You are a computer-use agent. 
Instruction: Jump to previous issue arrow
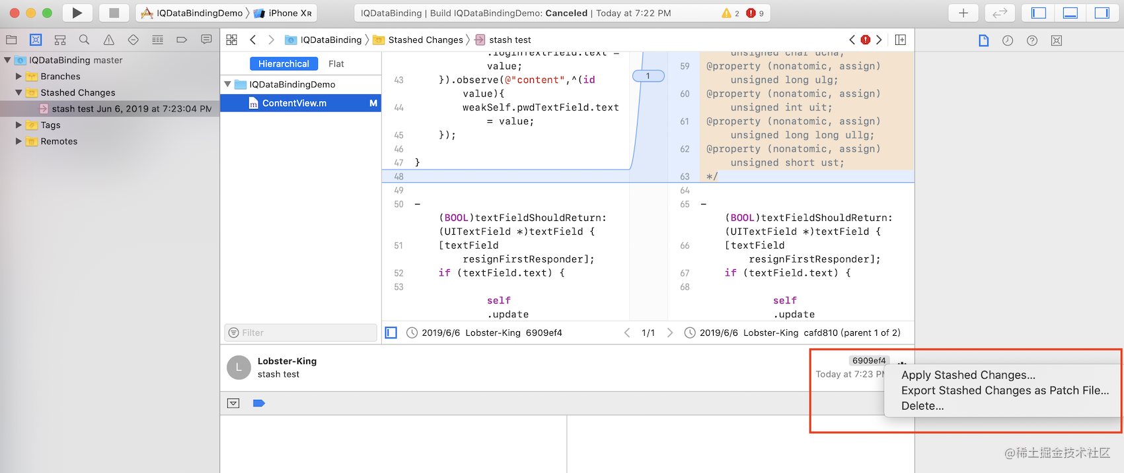(852, 40)
